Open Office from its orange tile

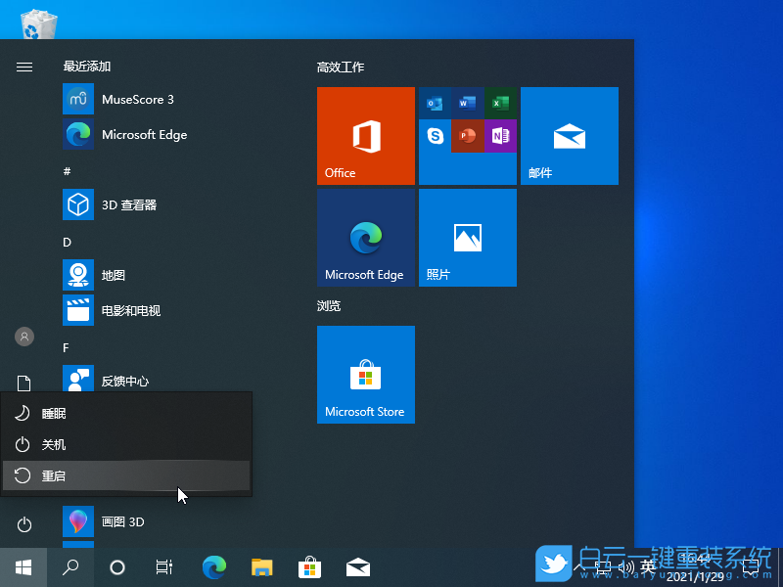pos(365,136)
